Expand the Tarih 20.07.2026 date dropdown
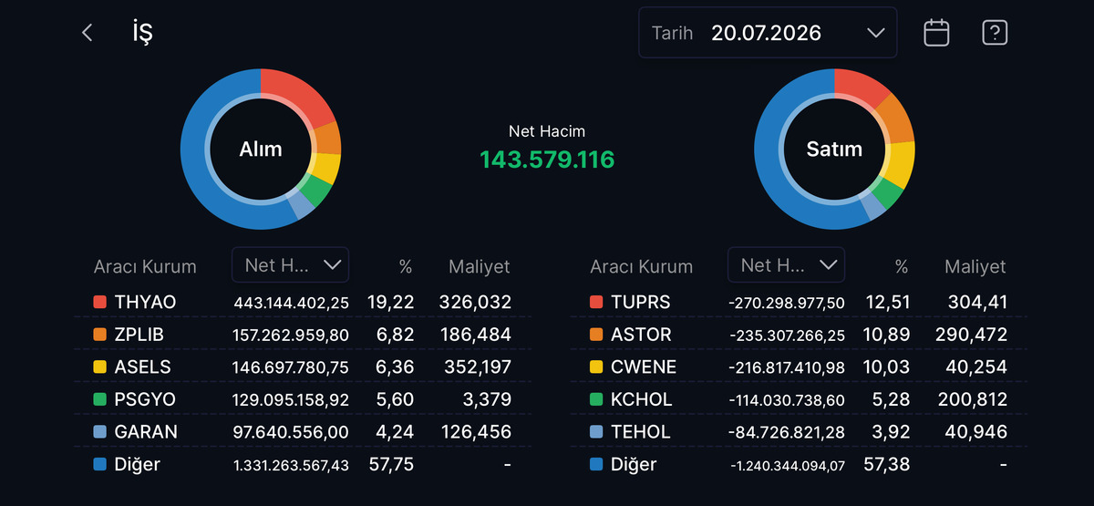 click(x=768, y=33)
